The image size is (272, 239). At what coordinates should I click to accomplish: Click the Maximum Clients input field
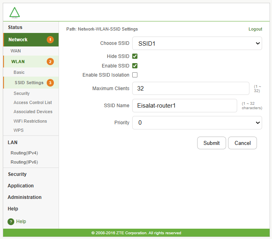(x=191, y=89)
